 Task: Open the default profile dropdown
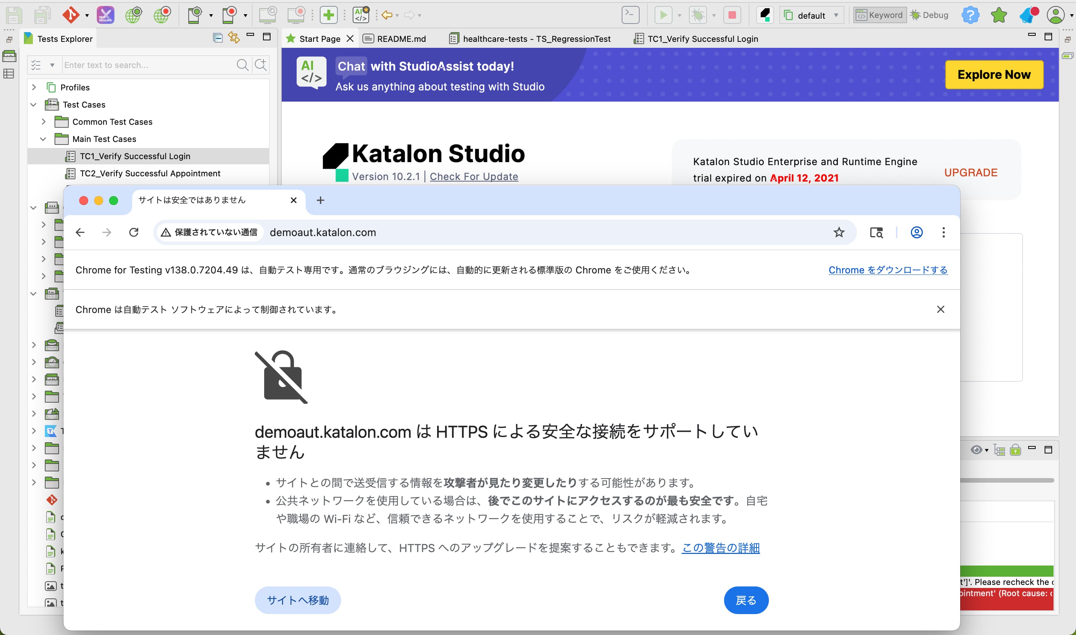812,15
